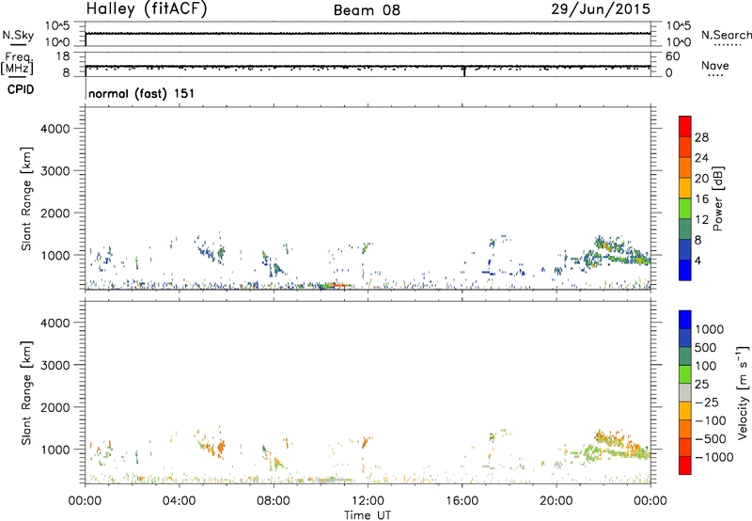Click the 'Freq. [MHz]' axis label
Screen dimensions: 752x521
tap(17, 63)
